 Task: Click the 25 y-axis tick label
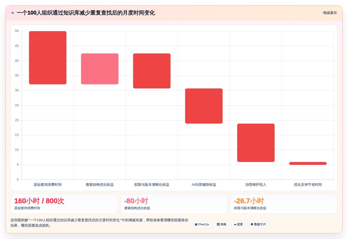point(17,105)
